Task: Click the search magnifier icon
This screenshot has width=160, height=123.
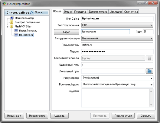Action: (31, 13)
